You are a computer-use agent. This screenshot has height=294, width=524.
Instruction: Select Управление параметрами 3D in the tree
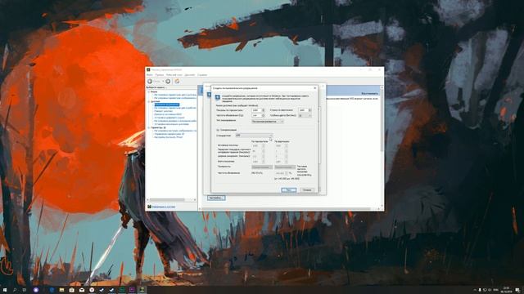tap(169, 134)
